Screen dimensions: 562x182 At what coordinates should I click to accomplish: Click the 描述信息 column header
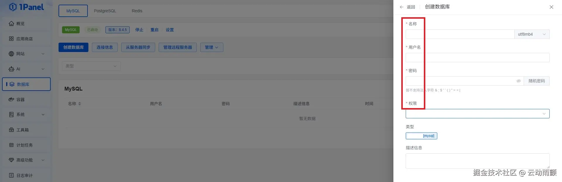(301, 104)
